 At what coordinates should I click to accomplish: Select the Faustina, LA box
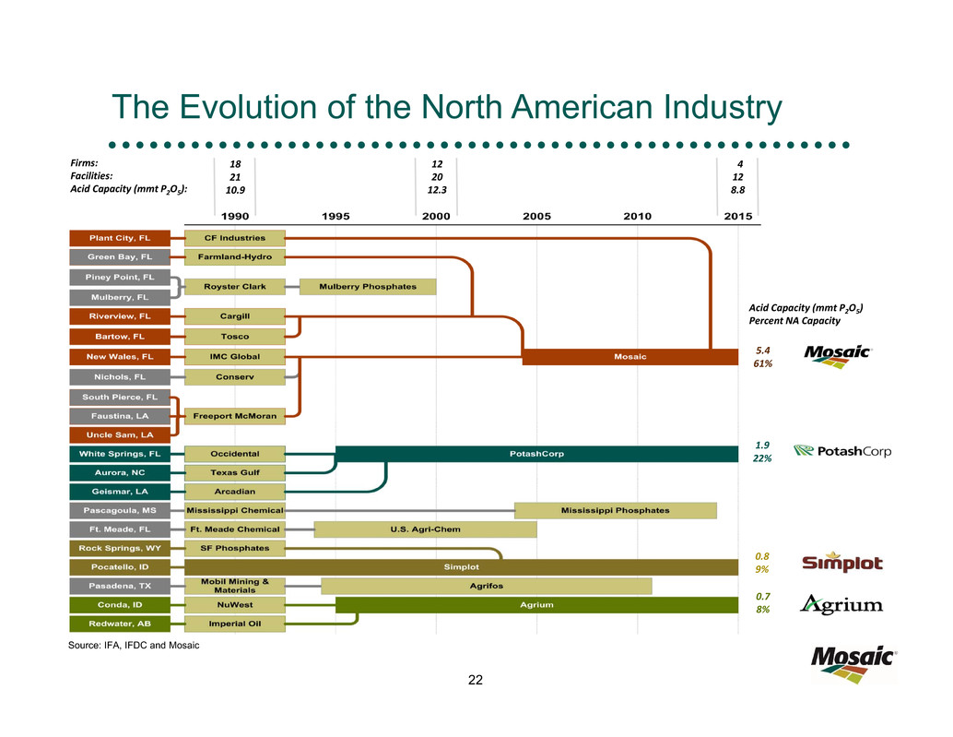(x=120, y=416)
